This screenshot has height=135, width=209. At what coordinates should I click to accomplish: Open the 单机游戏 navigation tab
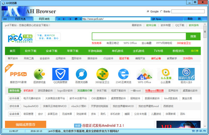pos(117,51)
